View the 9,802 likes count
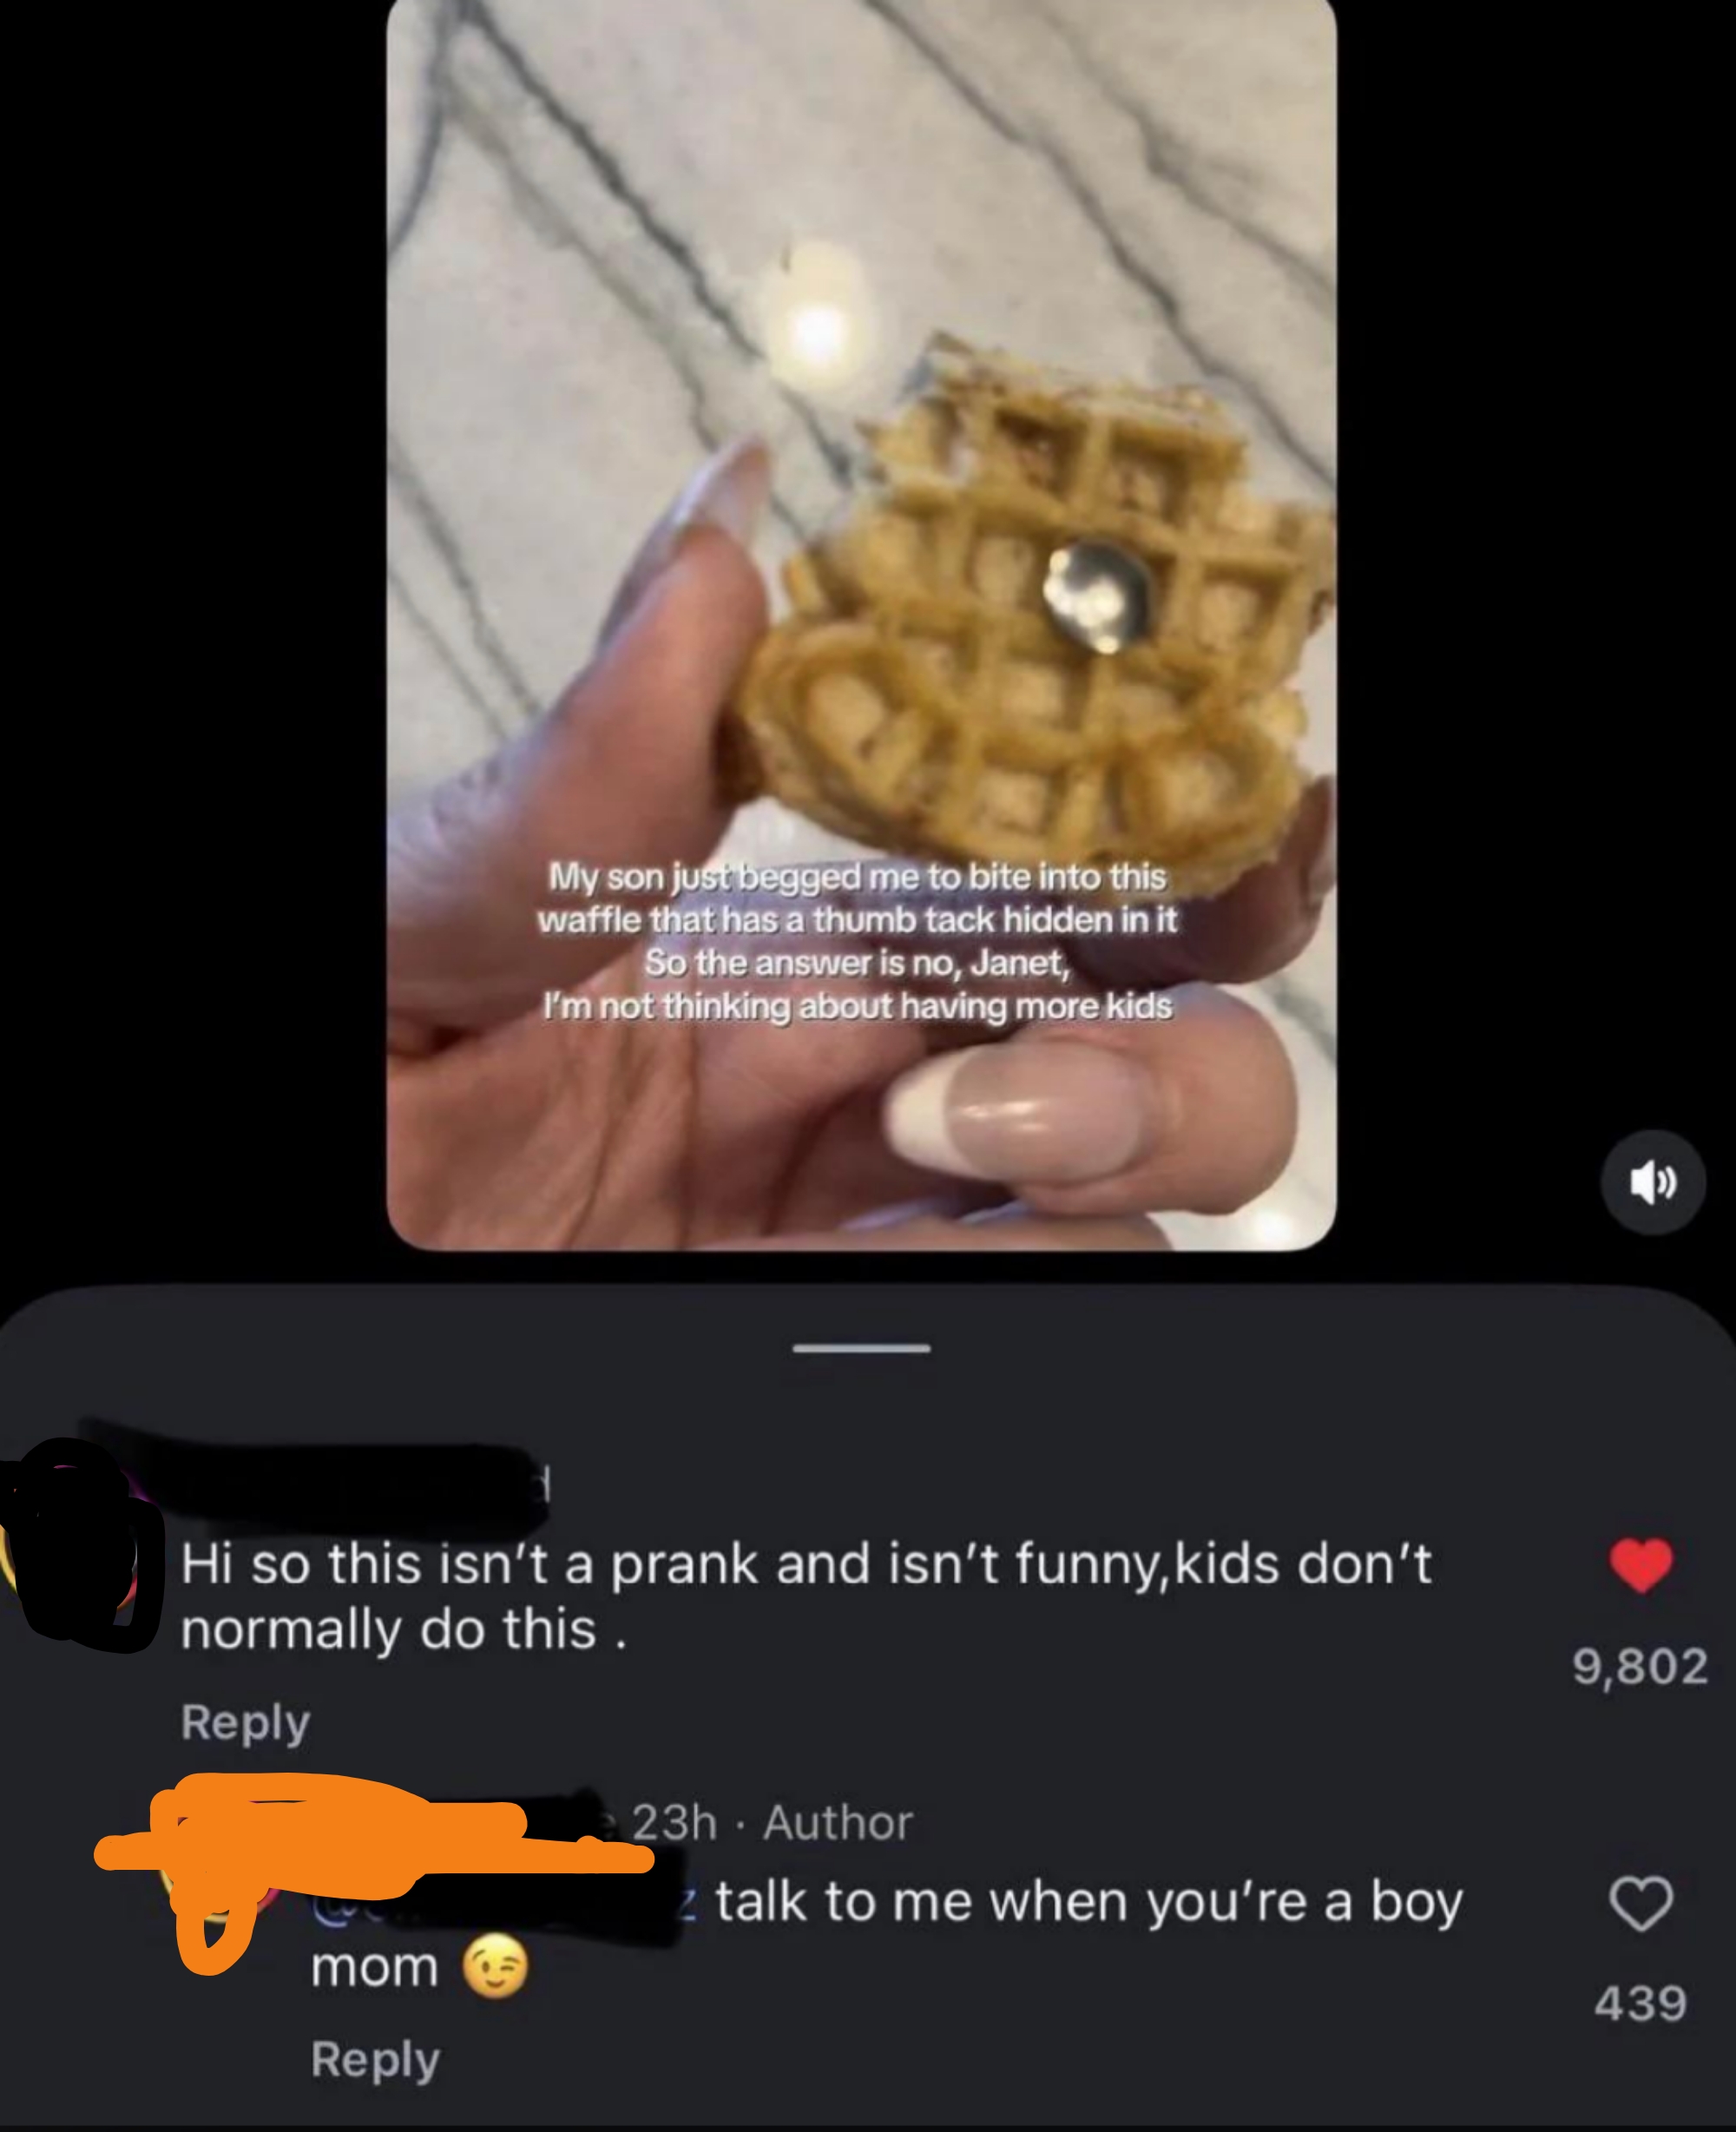The width and height of the screenshot is (1736, 2132). pos(1640,1667)
